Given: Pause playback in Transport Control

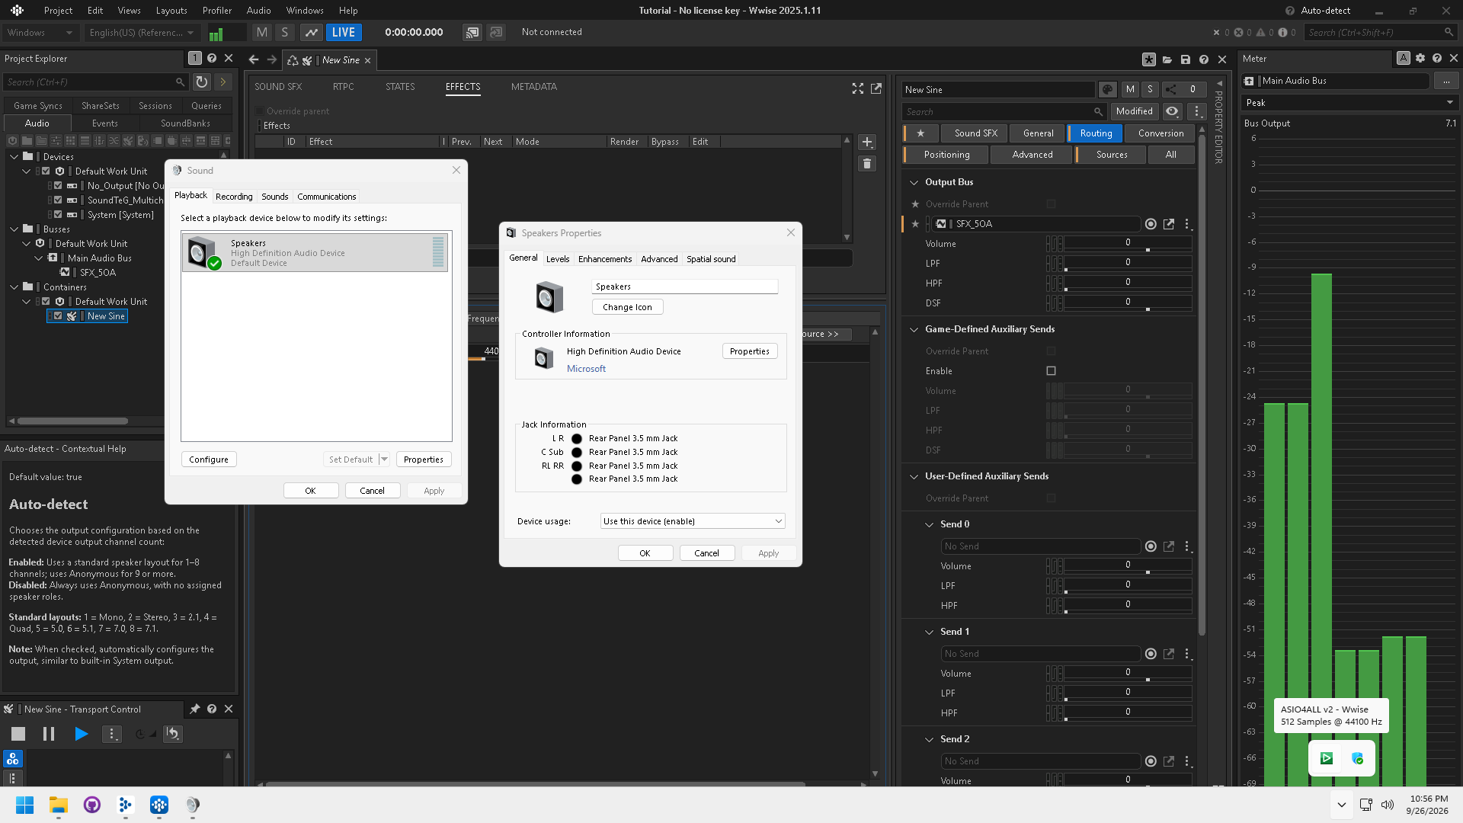Looking at the screenshot, I should [49, 734].
